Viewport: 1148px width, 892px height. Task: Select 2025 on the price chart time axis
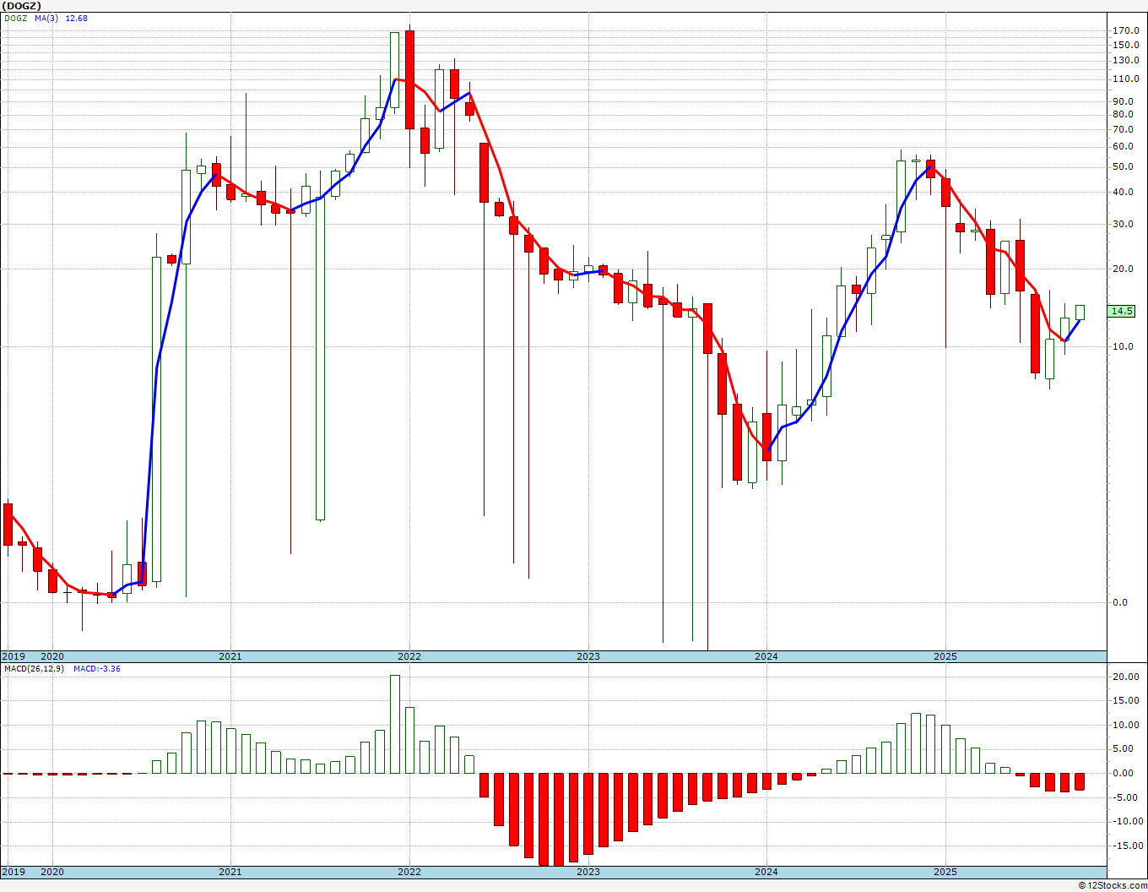pyautogui.click(x=945, y=656)
